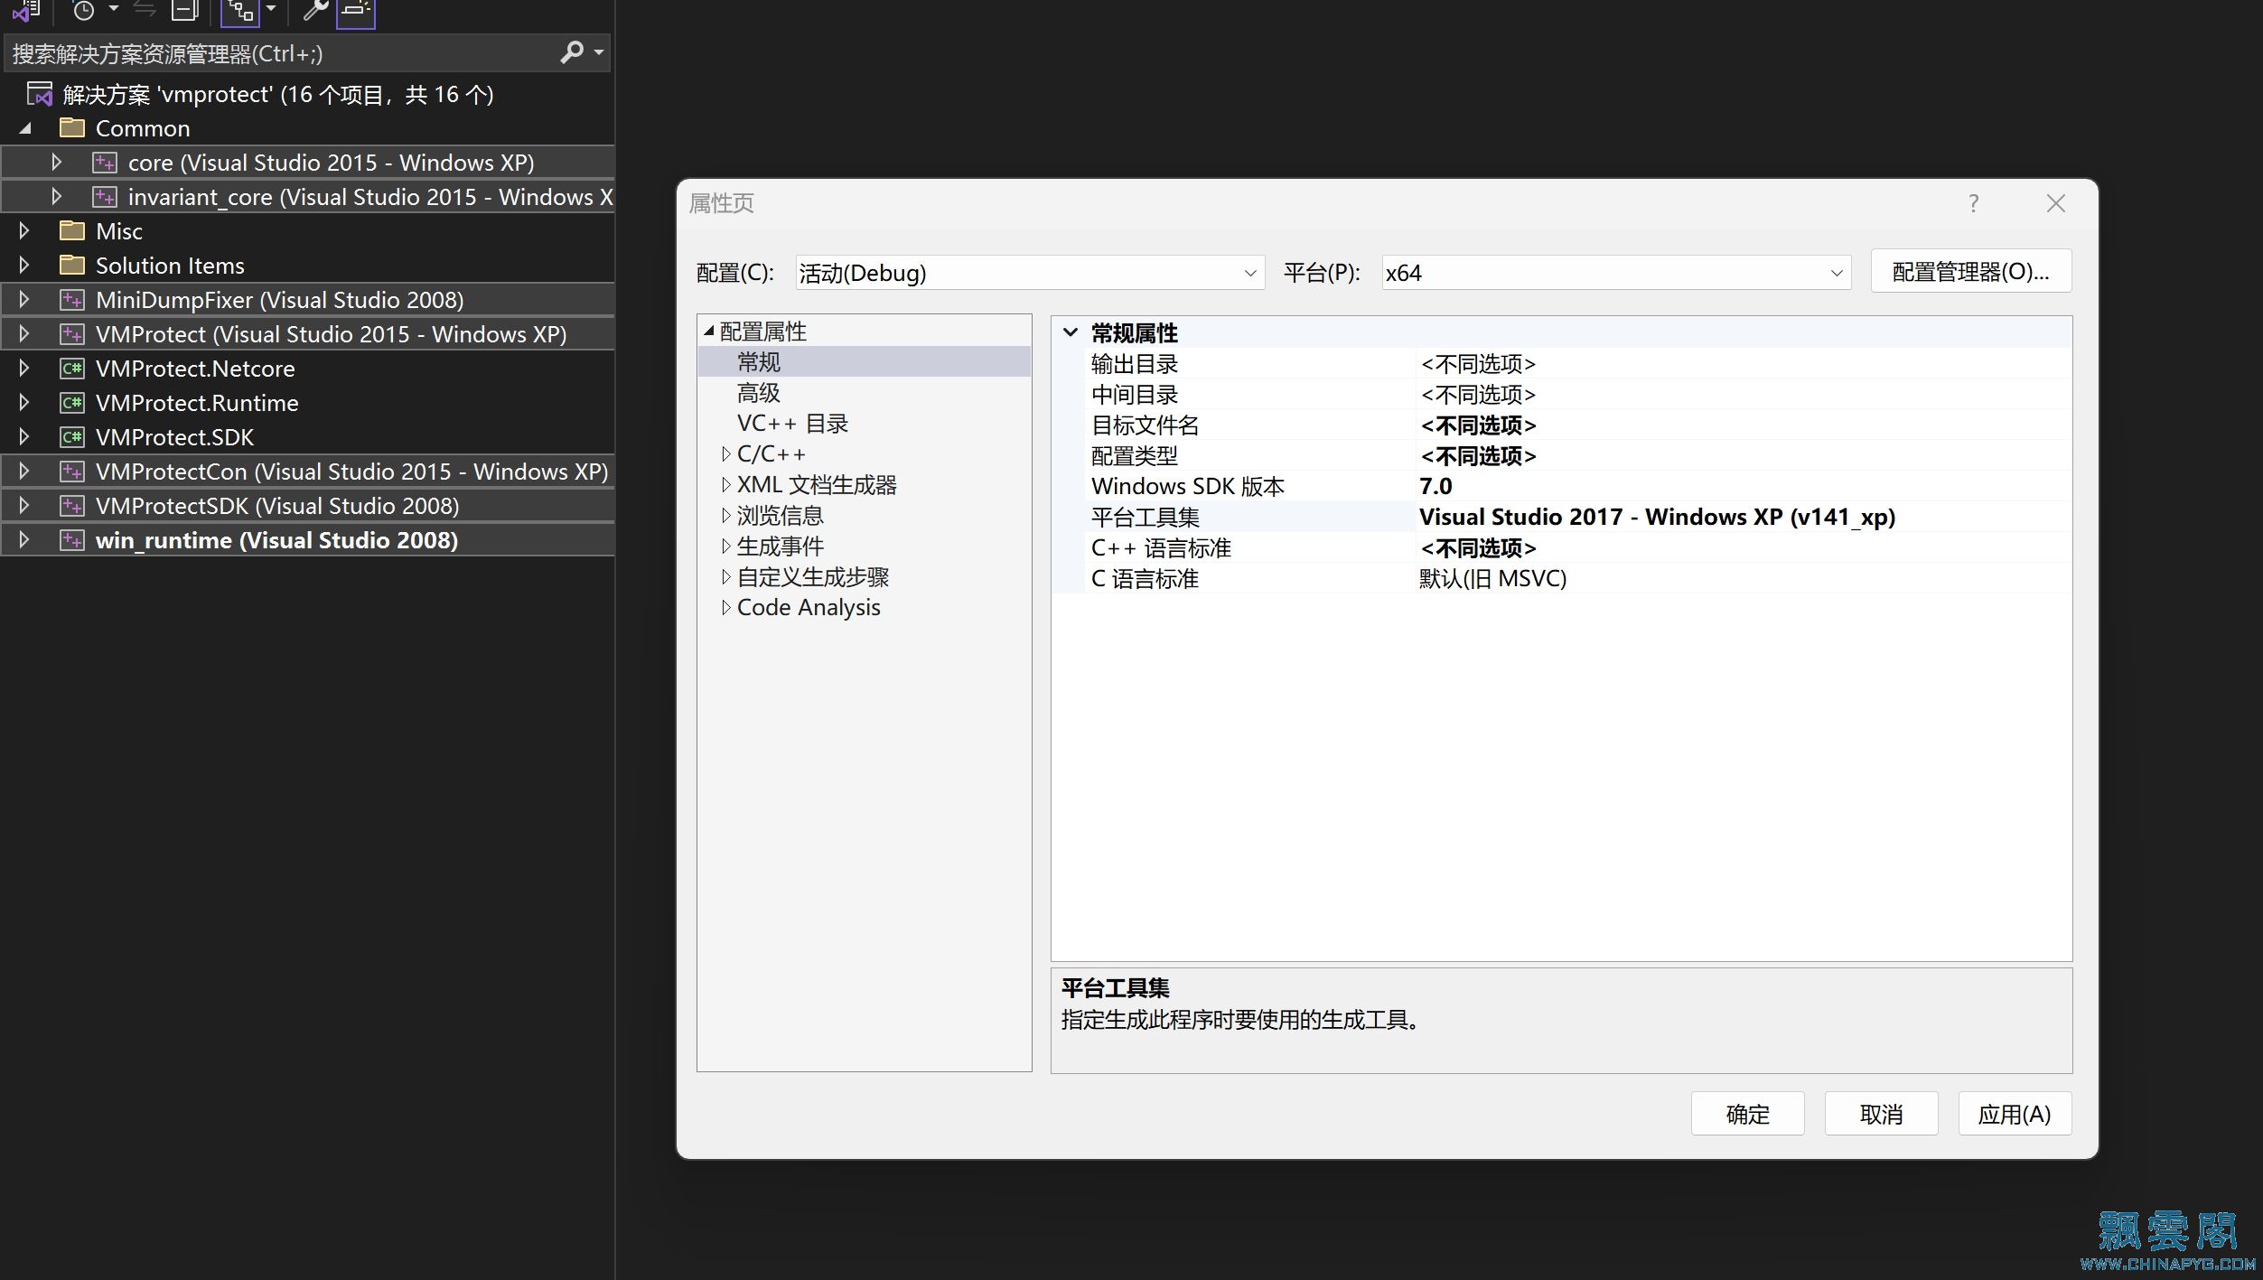2263x1280 pixels.
Task: Click the Solution Explorer search icon
Action: [576, 52]
